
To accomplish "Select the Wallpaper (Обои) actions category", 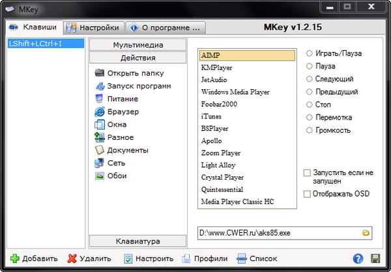I will click(117, 176).
